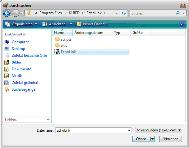Click the Öffnen button
This screenshot has height=148, width=189.
point(141,139)
